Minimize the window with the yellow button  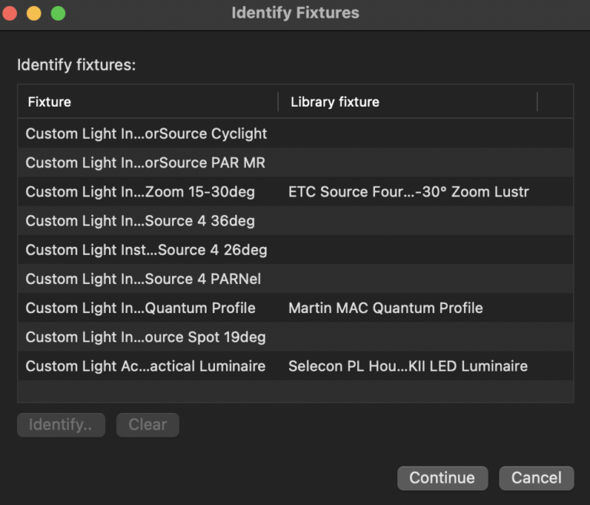click(x=34, y=13)
